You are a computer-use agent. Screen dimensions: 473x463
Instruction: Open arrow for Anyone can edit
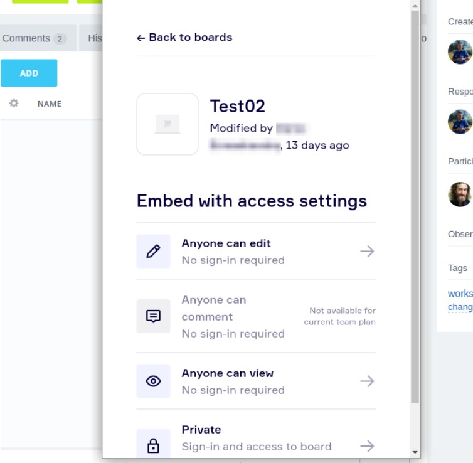(367, 251)
